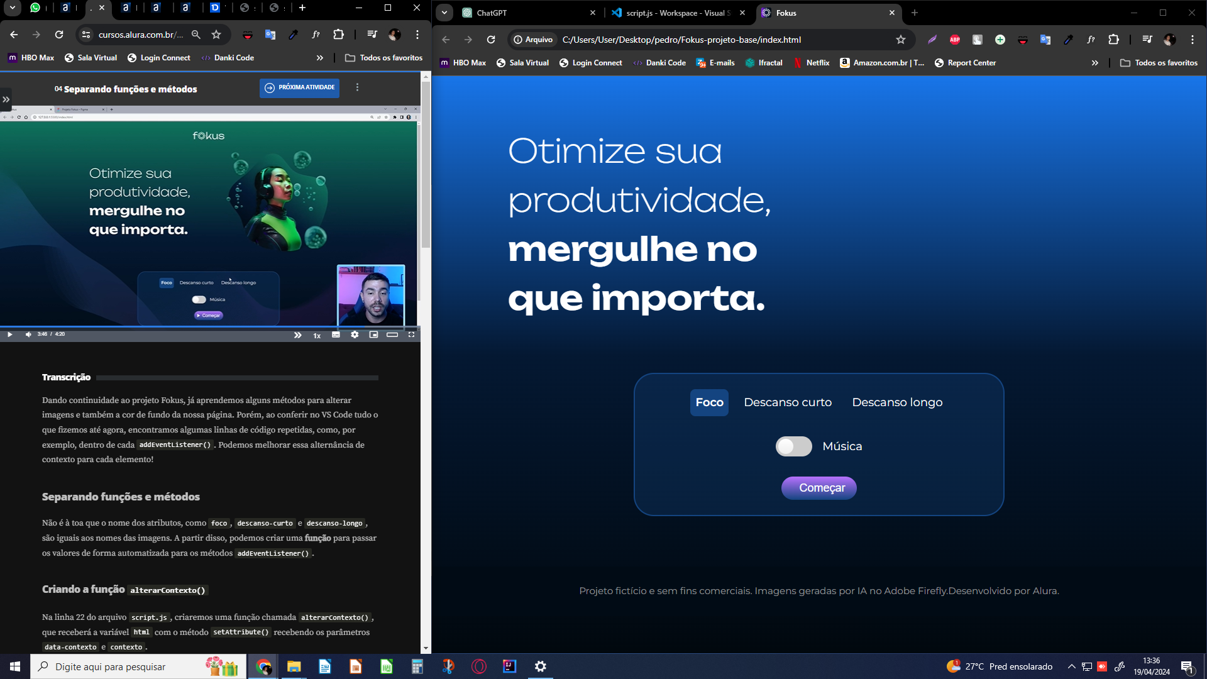Close the Fokus tab
The image size is (1207, 679).
point(891,13)
